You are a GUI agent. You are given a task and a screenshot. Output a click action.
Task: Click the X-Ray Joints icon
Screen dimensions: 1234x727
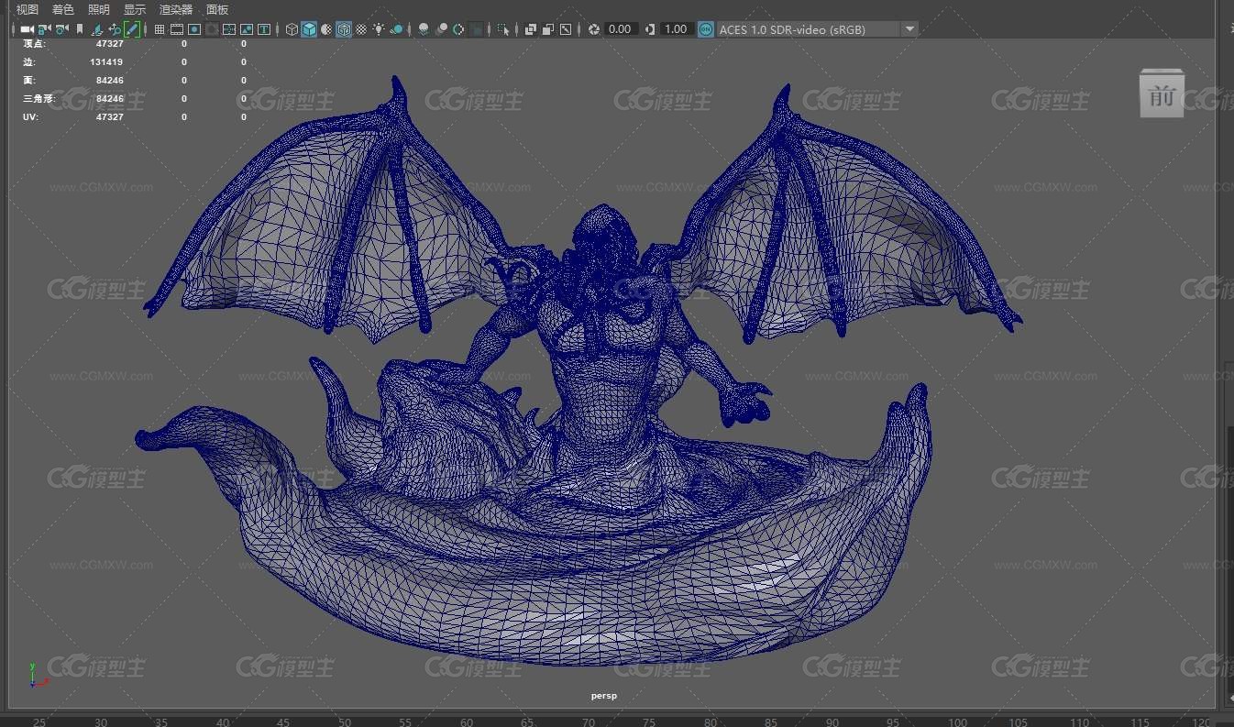point(566,29)
